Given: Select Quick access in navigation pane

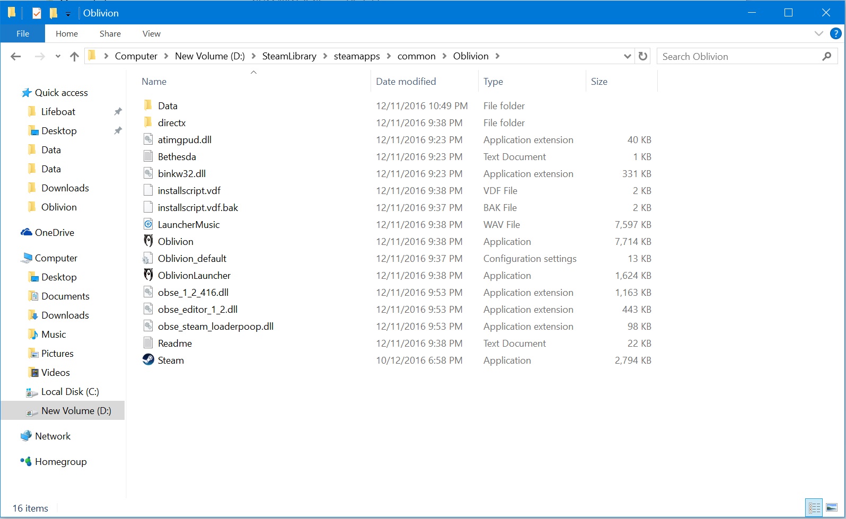Looking at the screenshot, I should [x=61, y=93].
